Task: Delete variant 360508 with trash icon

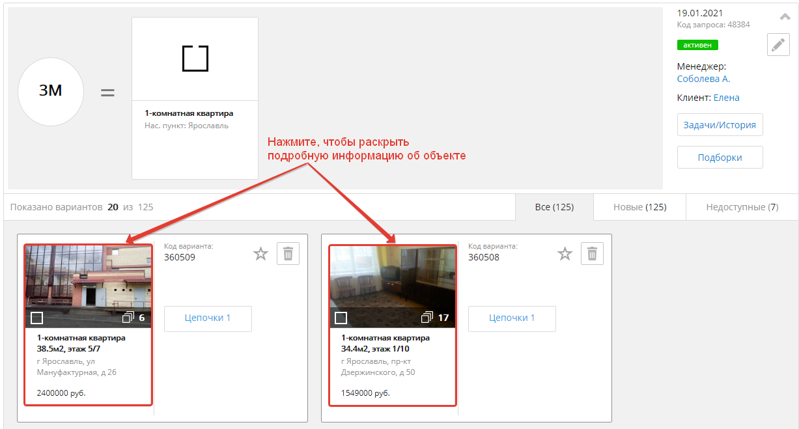Action: [592, 254]
